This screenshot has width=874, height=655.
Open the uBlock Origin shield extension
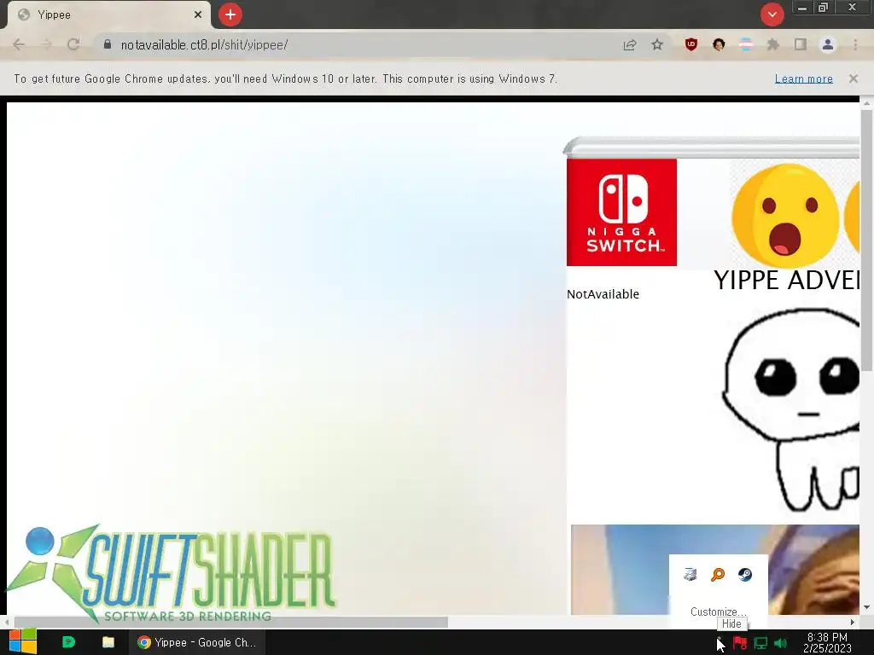point(691,44)
